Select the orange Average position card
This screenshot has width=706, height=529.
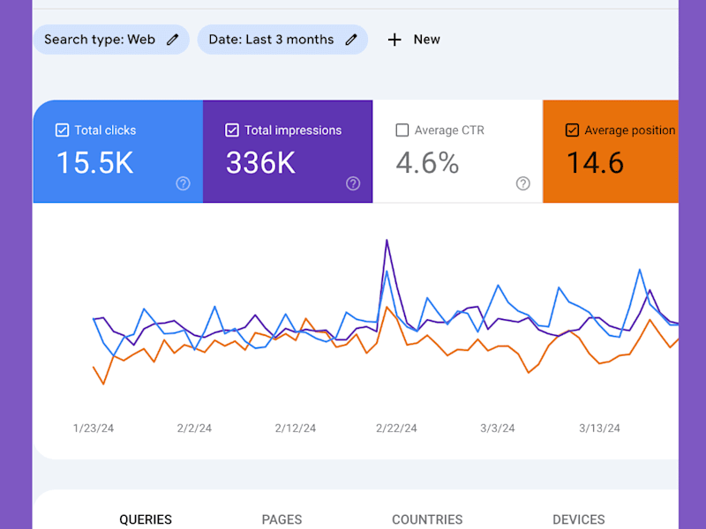click(x=611, y=151)
